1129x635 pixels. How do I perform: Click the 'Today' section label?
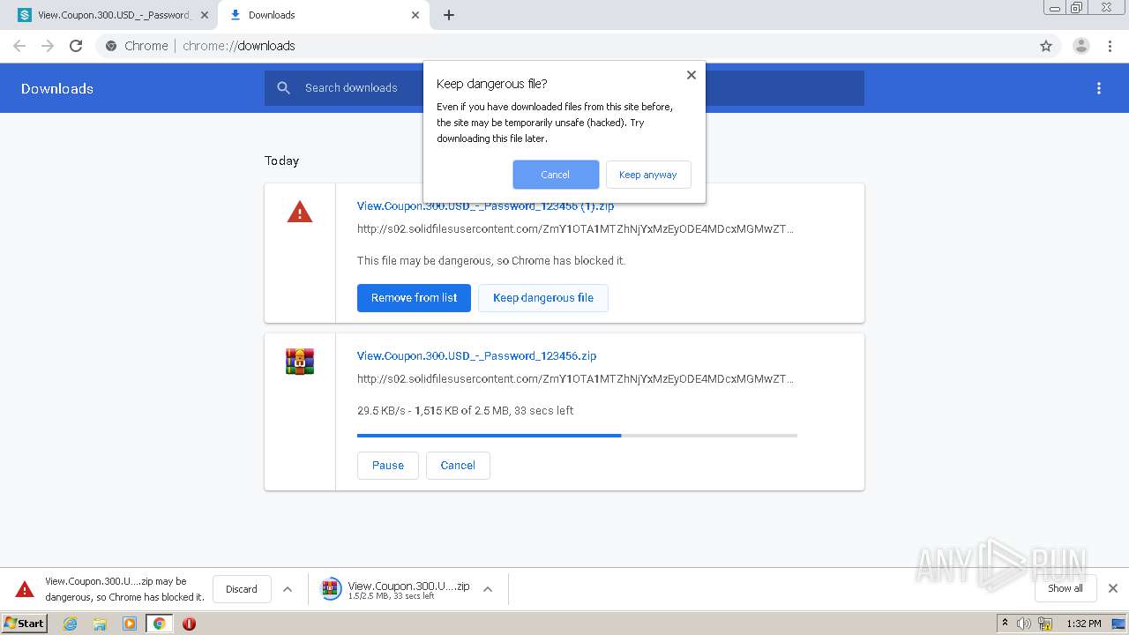(281, 161)
